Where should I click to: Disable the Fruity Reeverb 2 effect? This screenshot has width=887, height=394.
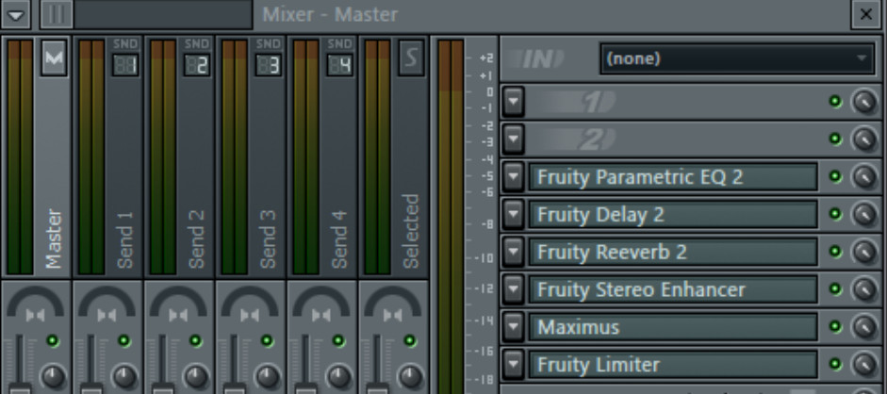[x=835, y=251]
